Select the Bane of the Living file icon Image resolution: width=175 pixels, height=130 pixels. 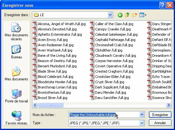(35, 55)
